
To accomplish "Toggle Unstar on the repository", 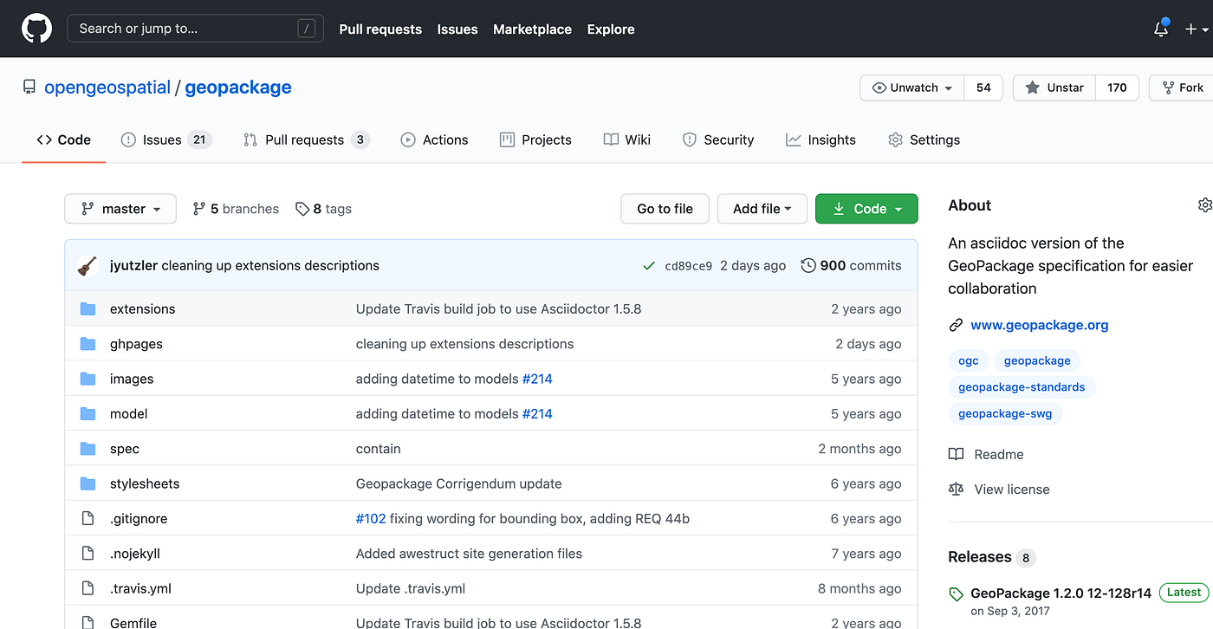I will pyautogui.click(x=1054, y=88).
